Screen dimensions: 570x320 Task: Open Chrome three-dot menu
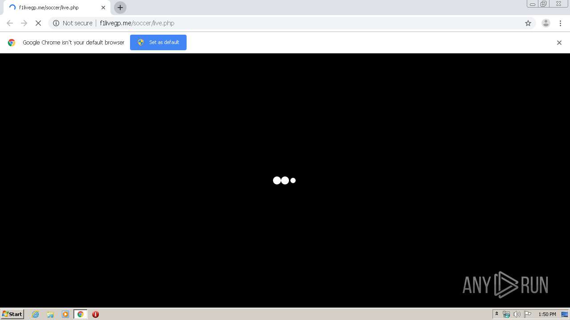click(x=561, y=23)
